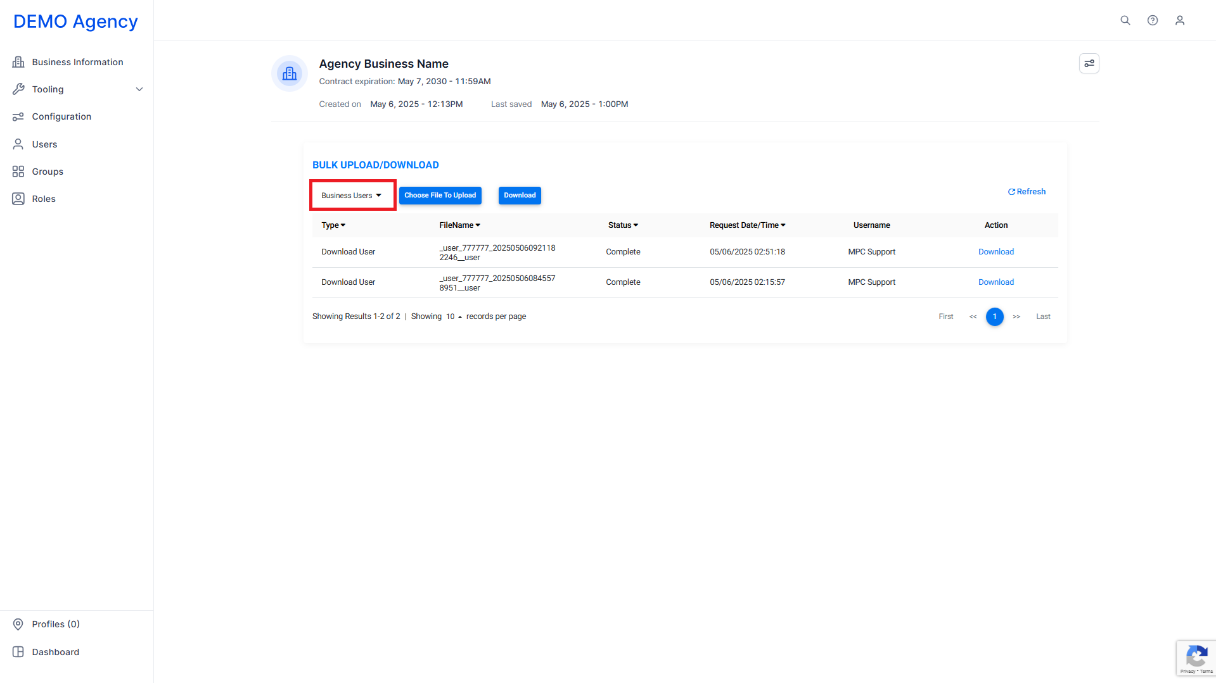Click the Users person icon
Screen dimensions: 1216x683
coord(18,144)
